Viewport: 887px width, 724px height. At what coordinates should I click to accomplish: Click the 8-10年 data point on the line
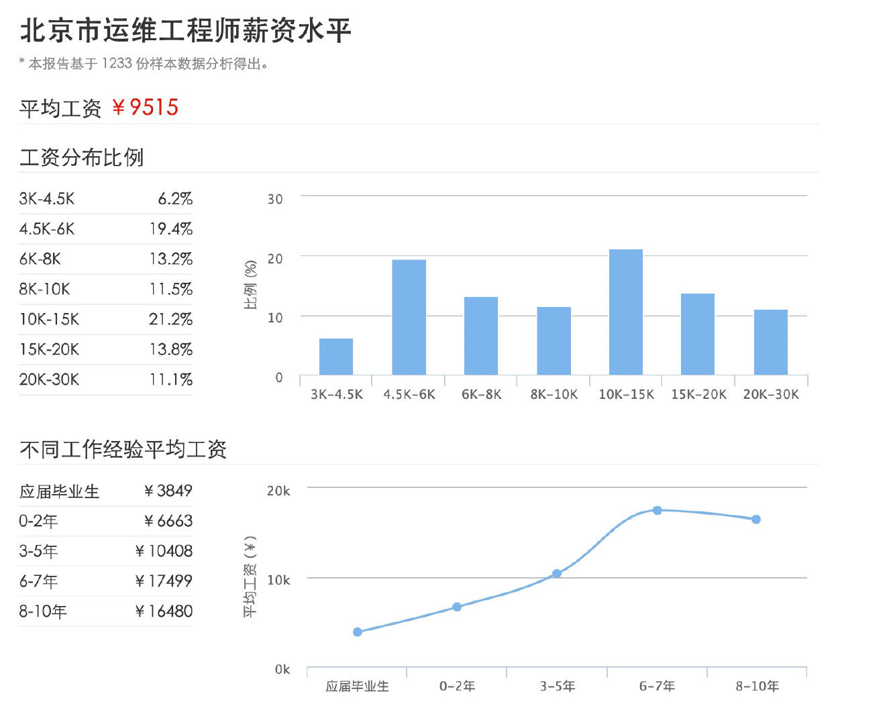click(756, 520)
